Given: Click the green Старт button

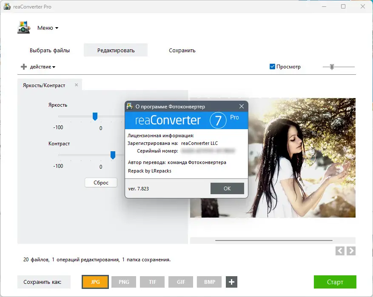Looking at the screenshot, I should 335,282.
